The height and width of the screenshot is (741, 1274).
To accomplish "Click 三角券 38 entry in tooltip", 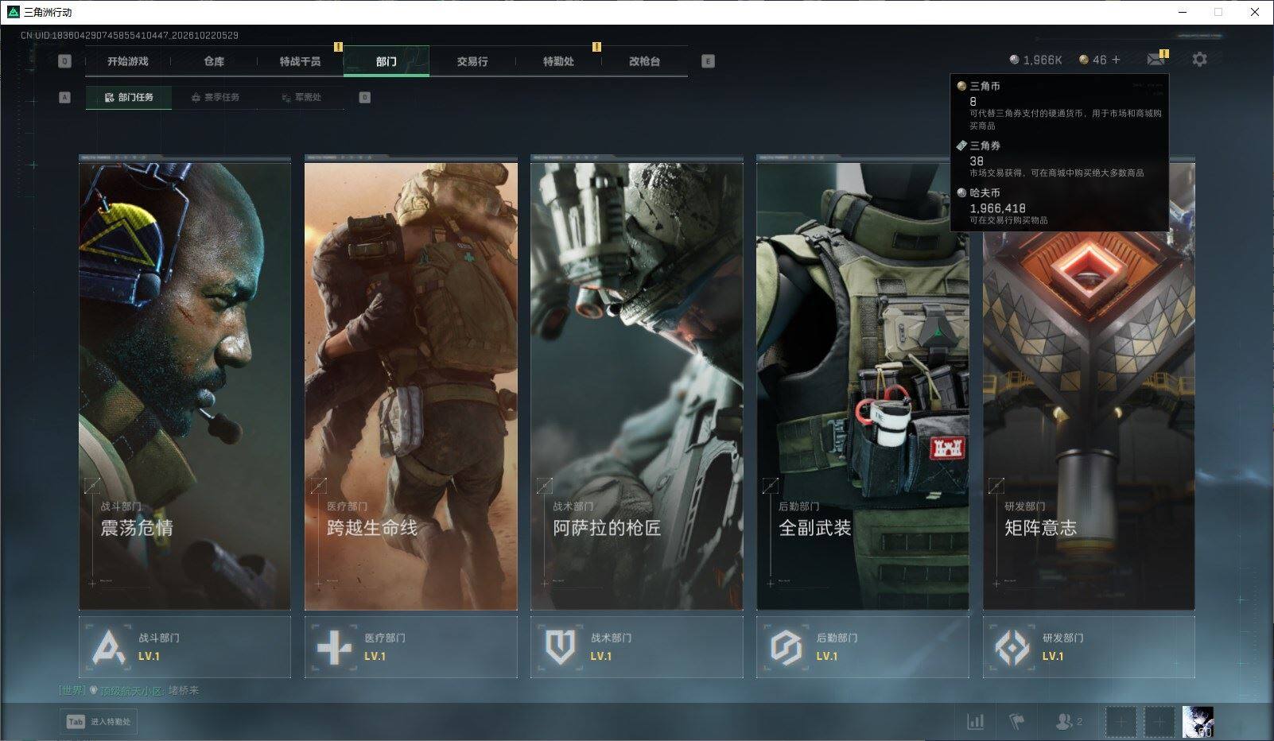I will point(1058,158).
